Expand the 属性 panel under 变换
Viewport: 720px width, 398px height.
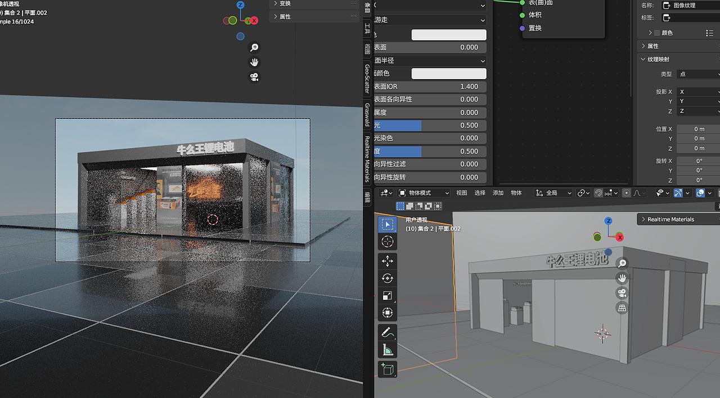click(x=314, y=16)
